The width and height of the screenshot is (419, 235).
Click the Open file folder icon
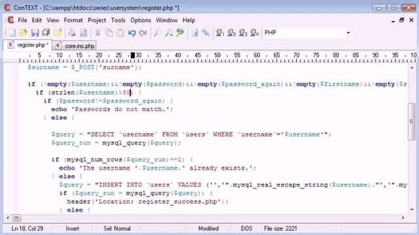[x=24, y=33]
